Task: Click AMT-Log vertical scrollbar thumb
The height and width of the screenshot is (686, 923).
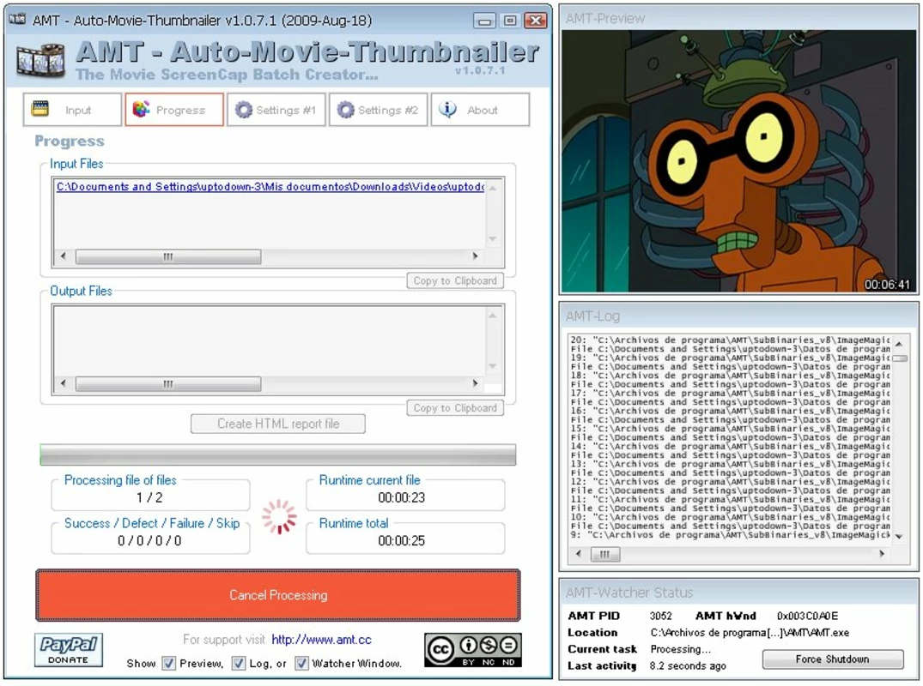Action: coord(899,358)
